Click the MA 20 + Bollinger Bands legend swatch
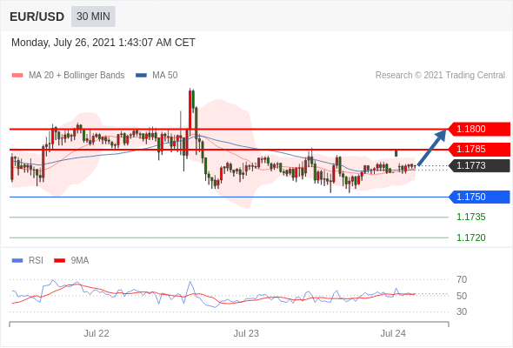 [17, 76]
